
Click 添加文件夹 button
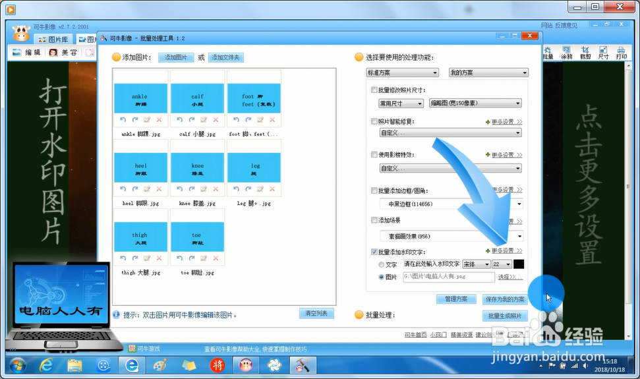pos(225,57)
